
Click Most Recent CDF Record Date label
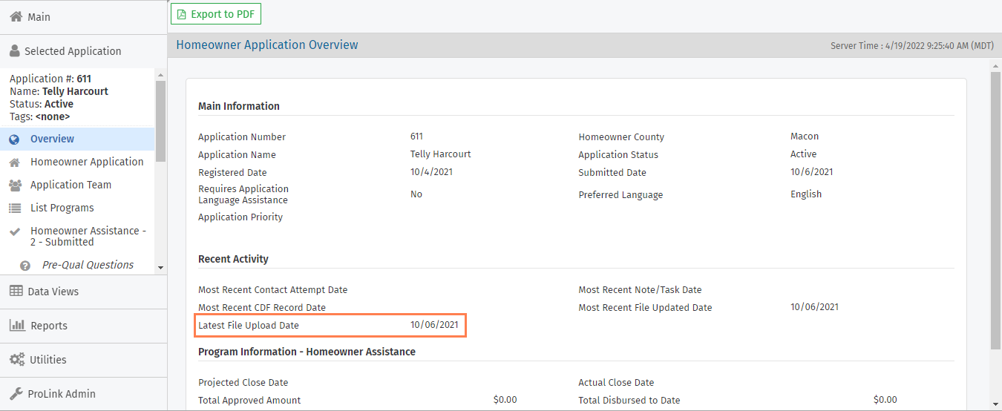tap(262, 308)
